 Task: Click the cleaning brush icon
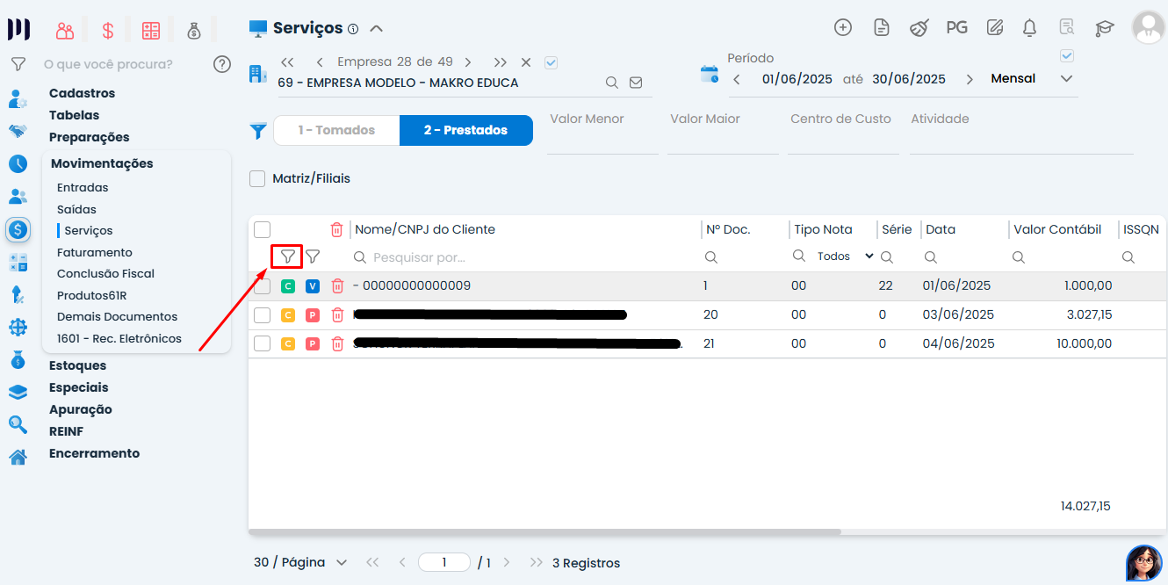point(919,27)
